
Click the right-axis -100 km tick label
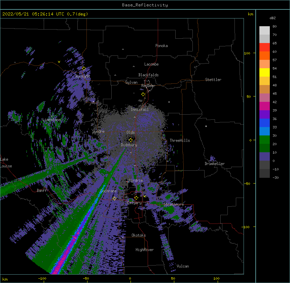[246, 227]
